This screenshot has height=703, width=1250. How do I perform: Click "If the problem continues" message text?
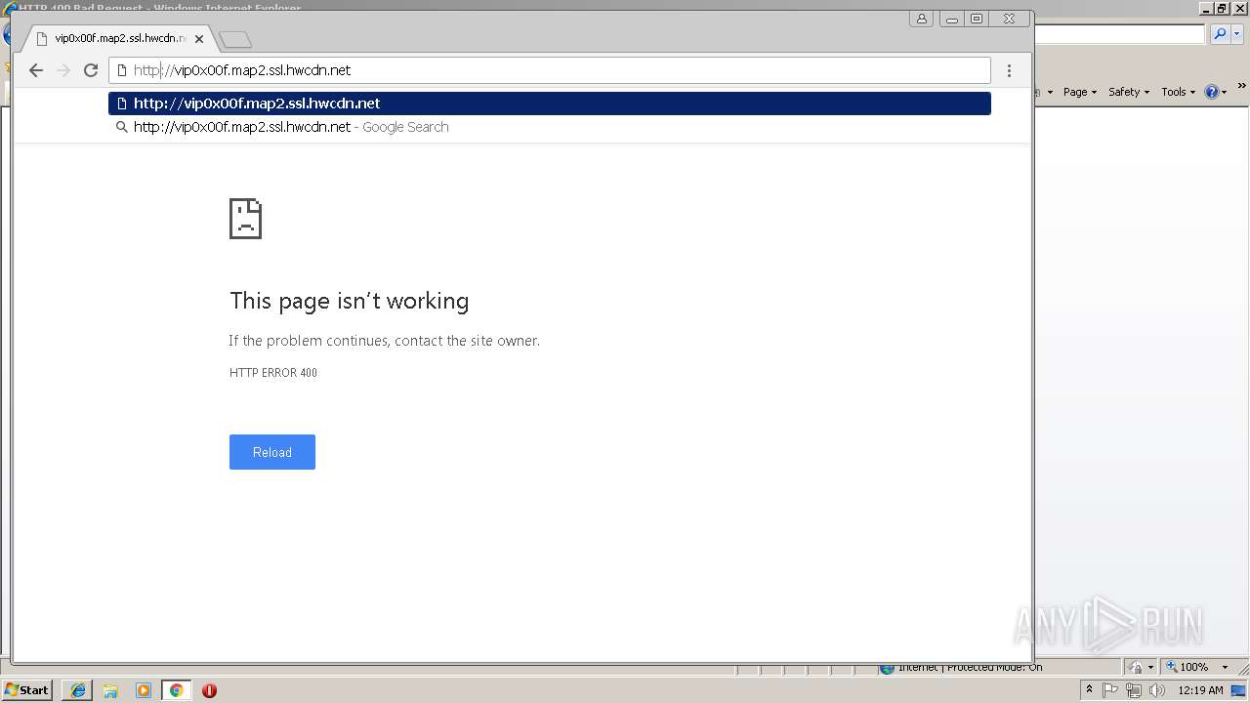pos(384,341)
